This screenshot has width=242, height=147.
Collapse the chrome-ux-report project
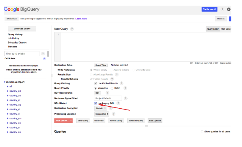(x=5, y=82)
